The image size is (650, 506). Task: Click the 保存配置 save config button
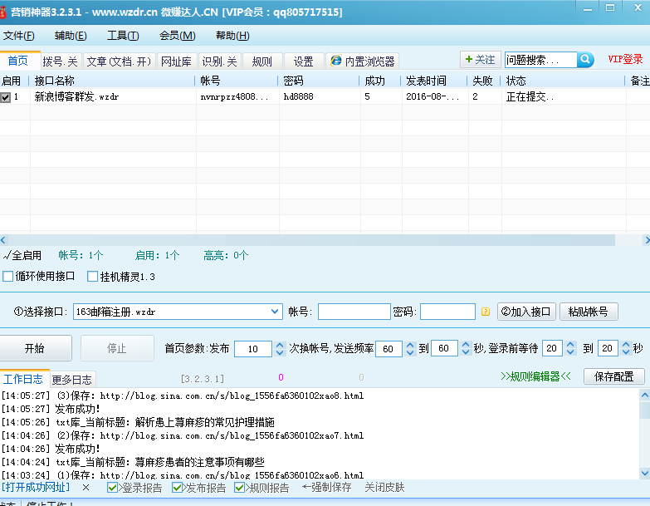click(613, 376)
